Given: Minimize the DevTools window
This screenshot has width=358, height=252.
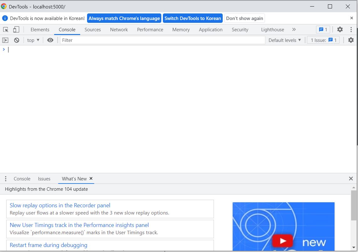Looking at the screenshot, I should tap(312, 6).
